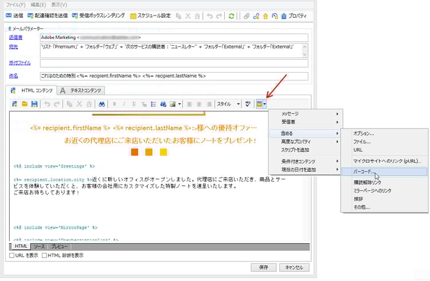This screenshot has height=281, width=430.
Task: Click down arrow of recipients field scrollbar
Action: 304,54
